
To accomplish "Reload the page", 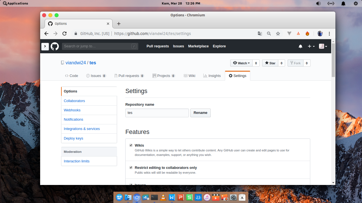I will click(x=64, y=34).
